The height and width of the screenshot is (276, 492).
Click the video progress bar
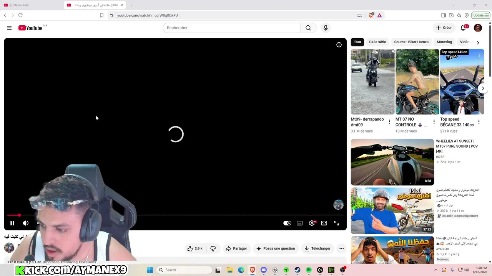[175, 215]
